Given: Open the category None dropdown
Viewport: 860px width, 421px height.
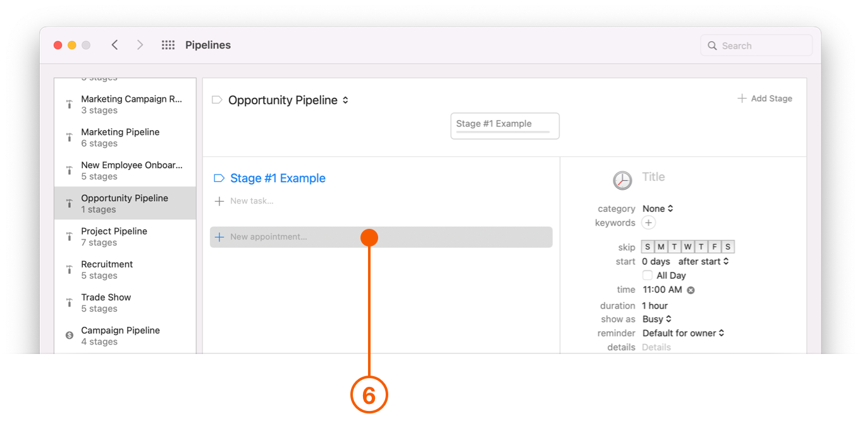Looking at the screenshot, I should pyautogui.click(x=658, y=208).
